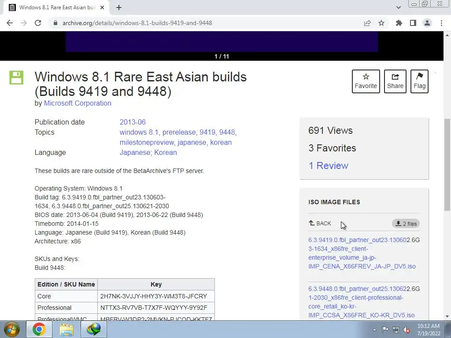This screenshot has width=451, height=338.
Task: Reload the archive.org page
Action: pos(38,23)
